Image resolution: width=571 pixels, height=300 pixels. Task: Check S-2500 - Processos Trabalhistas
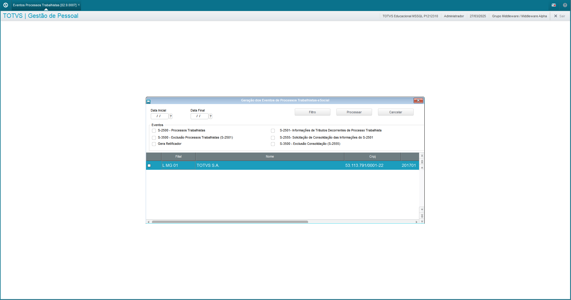tap(154, 131)
